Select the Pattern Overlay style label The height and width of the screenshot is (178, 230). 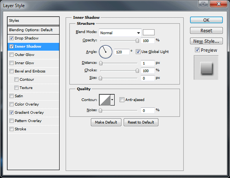point(28,121)
